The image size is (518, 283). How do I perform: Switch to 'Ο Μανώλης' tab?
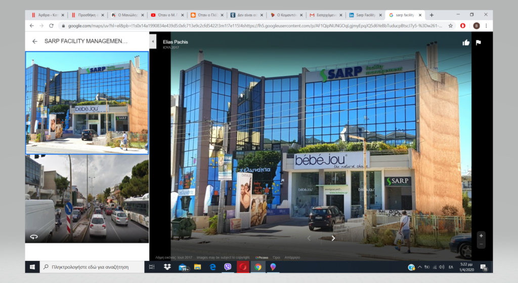click(126, 15)
